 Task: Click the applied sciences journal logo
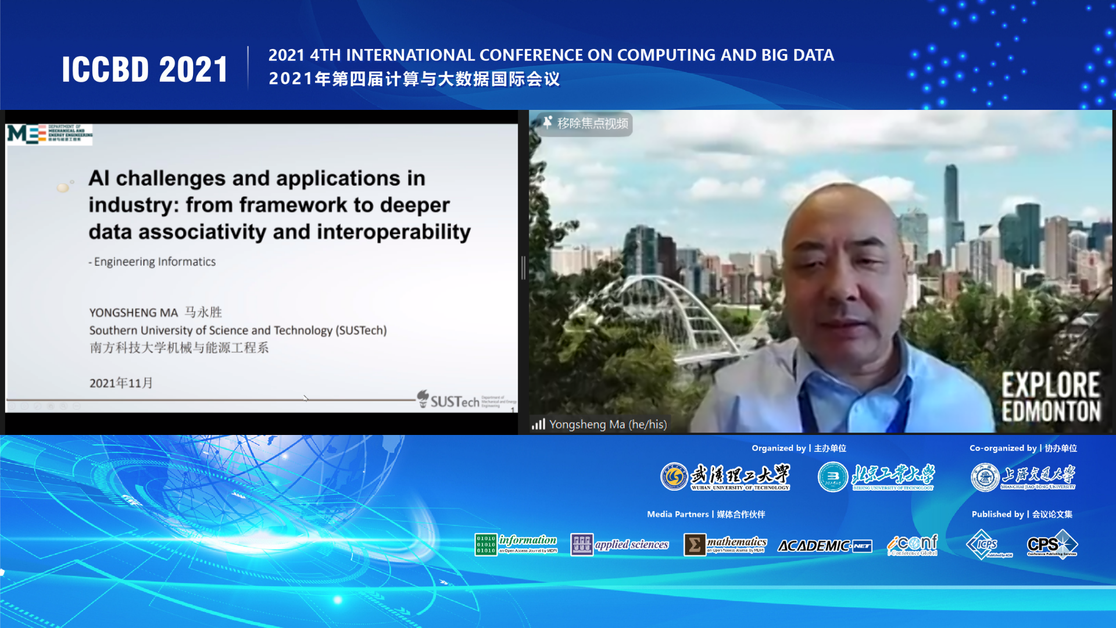pyautogui.click(x=620, y=545)
